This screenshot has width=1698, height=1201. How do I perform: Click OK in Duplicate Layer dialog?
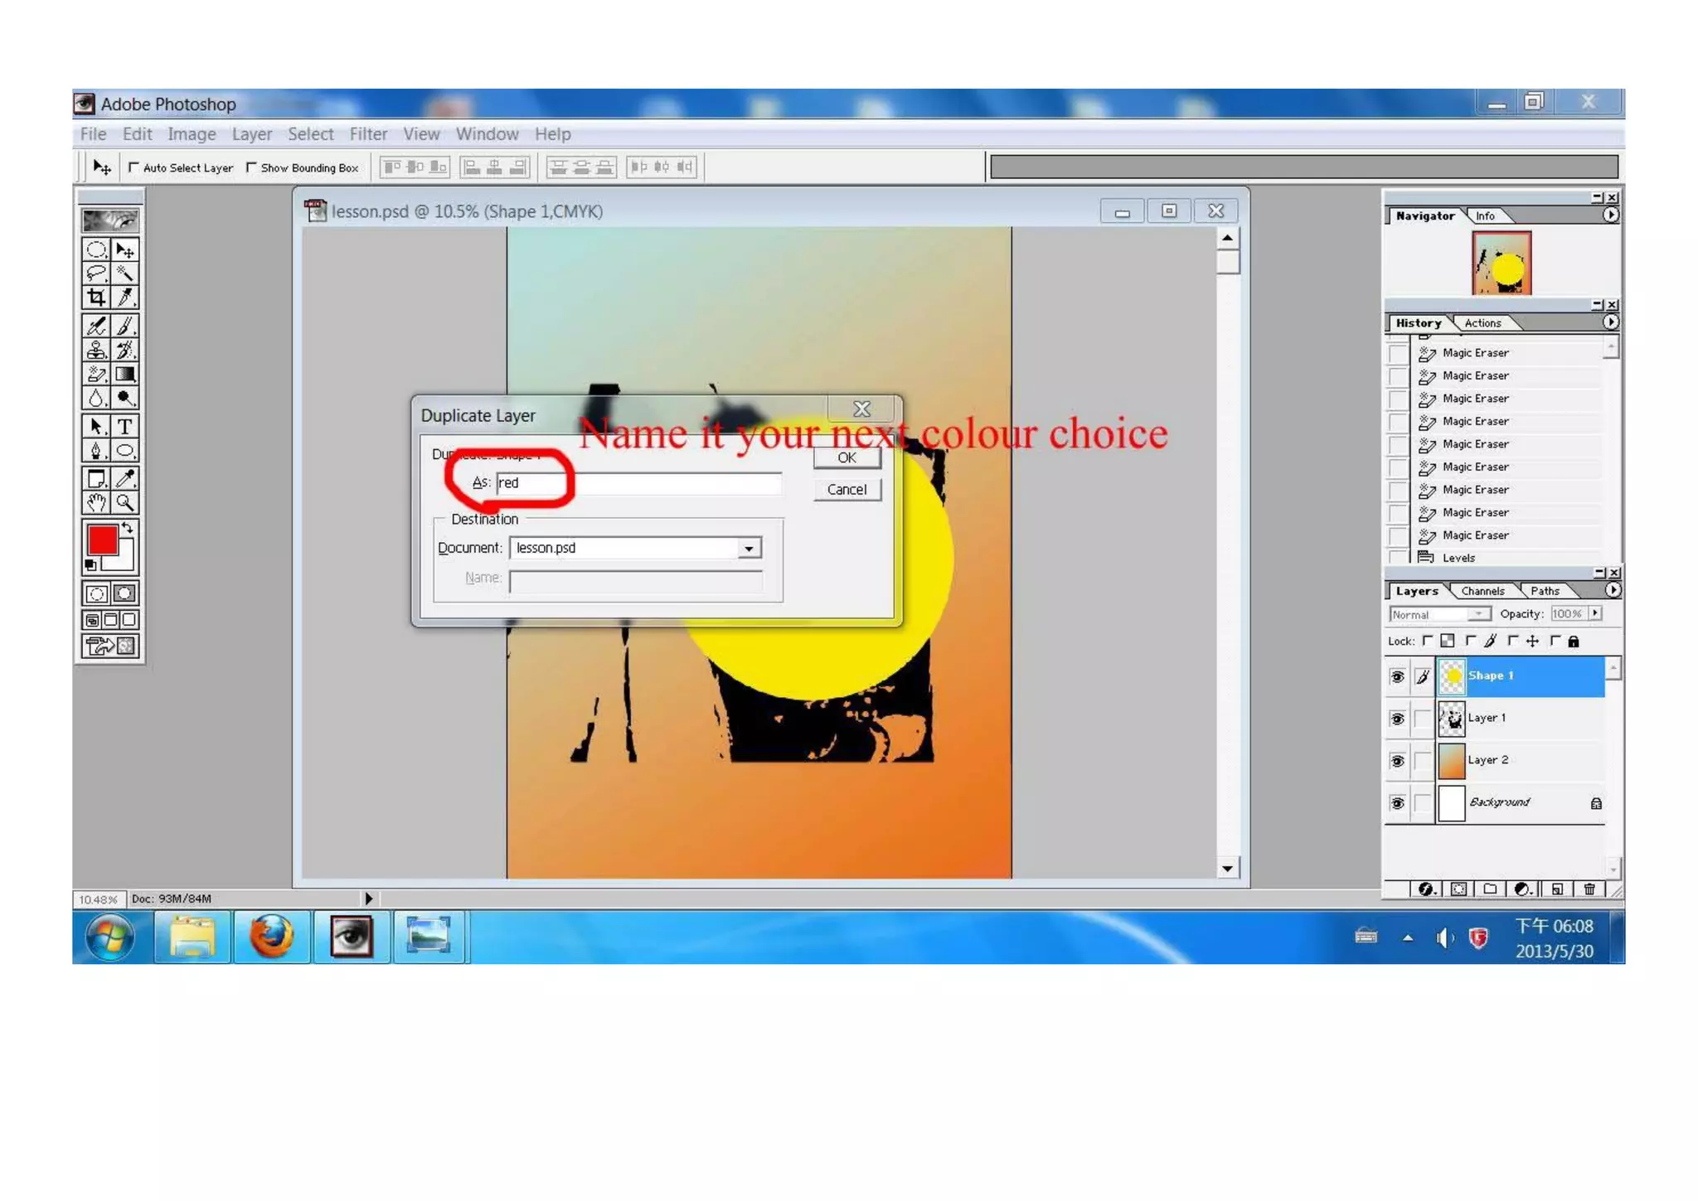pyautogui.click(x=847, y=458)
